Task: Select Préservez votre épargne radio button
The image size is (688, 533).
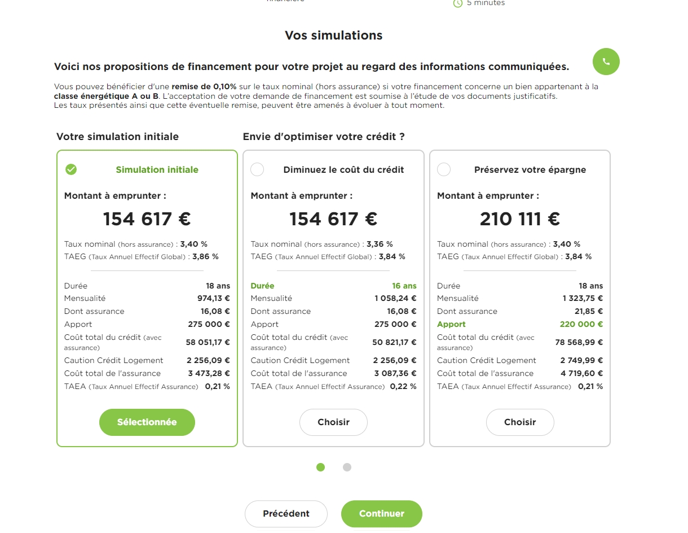Action: coord(444,169)
